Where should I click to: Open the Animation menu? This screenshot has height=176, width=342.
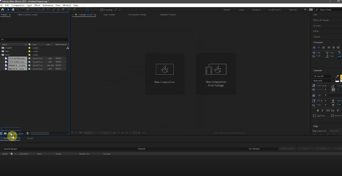point(48,5)
